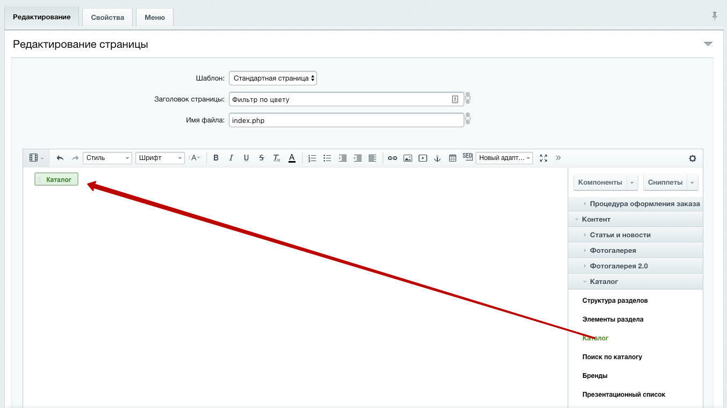Viewport: 727px width, 408px height.
Task: Click the link icon beside the page title field
Action: tap(468, 99)
